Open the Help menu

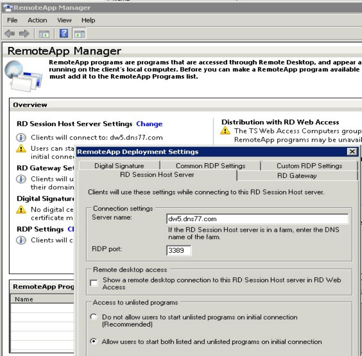(88, 21)
